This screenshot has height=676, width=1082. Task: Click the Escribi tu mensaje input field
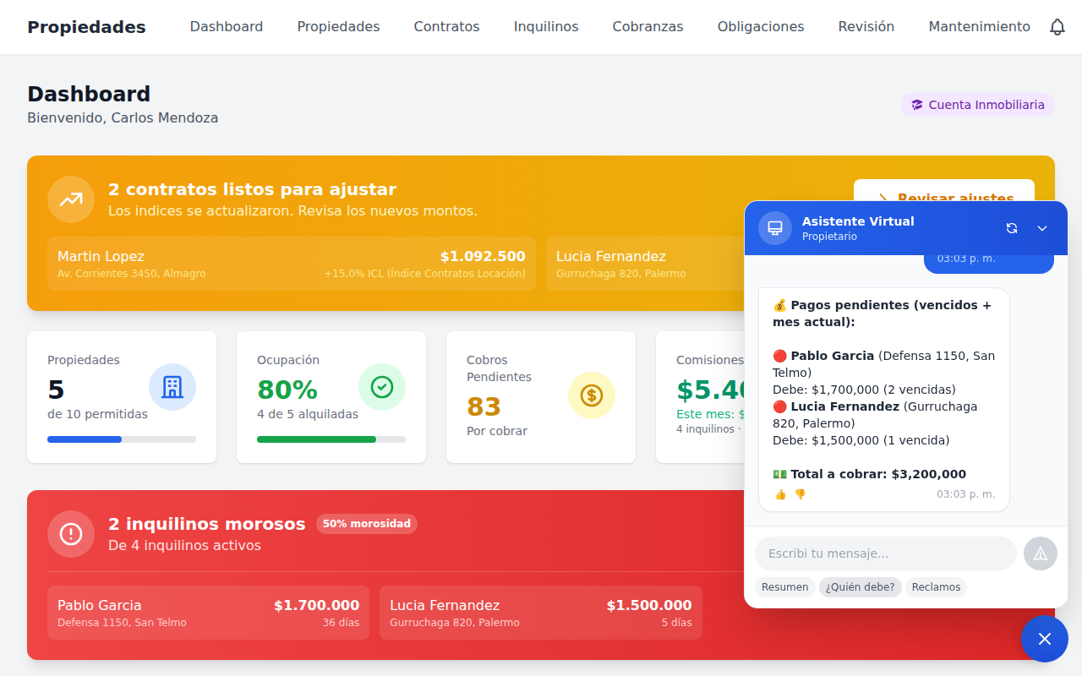(885, 553)
